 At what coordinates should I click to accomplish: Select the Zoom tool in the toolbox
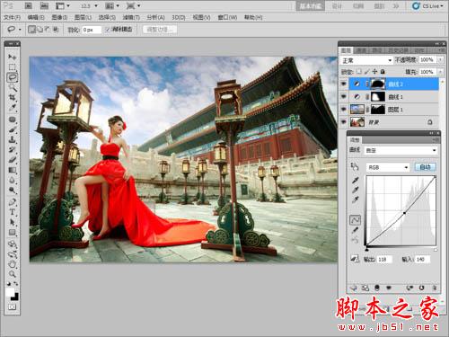click(x=12, y=273)
